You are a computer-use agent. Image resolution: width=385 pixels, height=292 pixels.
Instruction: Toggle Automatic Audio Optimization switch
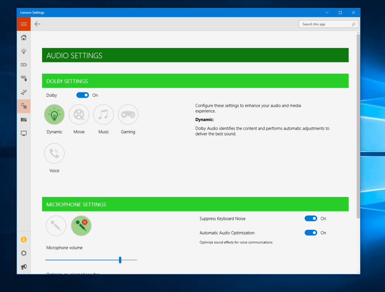pos(311,233)
